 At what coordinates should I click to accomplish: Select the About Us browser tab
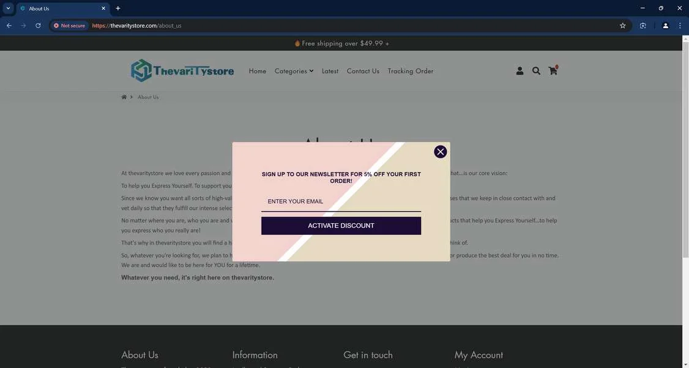point(63,9)
